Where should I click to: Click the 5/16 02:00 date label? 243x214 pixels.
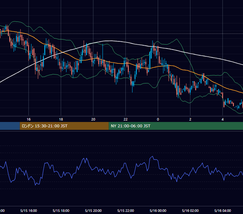click(x=190, y=210)
